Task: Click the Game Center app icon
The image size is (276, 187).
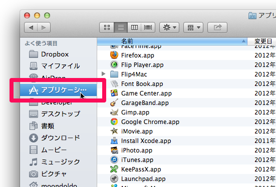Action: coord(114,93)
